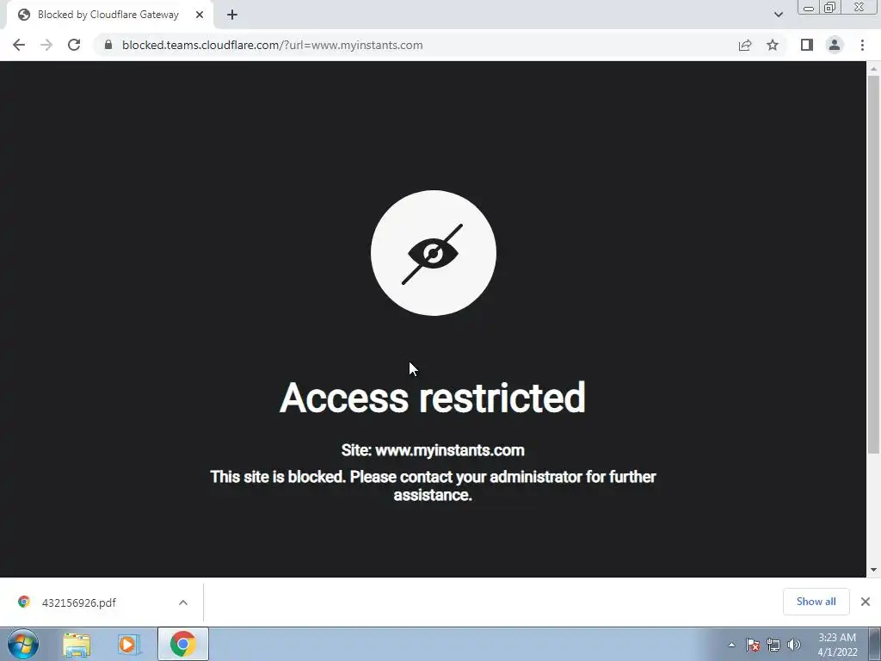View site information via padlock icon

click(x=108, y=45)
